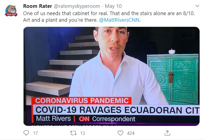The image size is (205, 140).
Task: Click the CNN logo in the lower-third
Action: point(84,119)
